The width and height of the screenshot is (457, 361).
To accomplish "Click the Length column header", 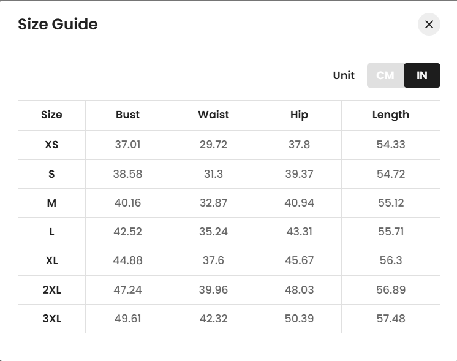I will [x=390, y=115].
